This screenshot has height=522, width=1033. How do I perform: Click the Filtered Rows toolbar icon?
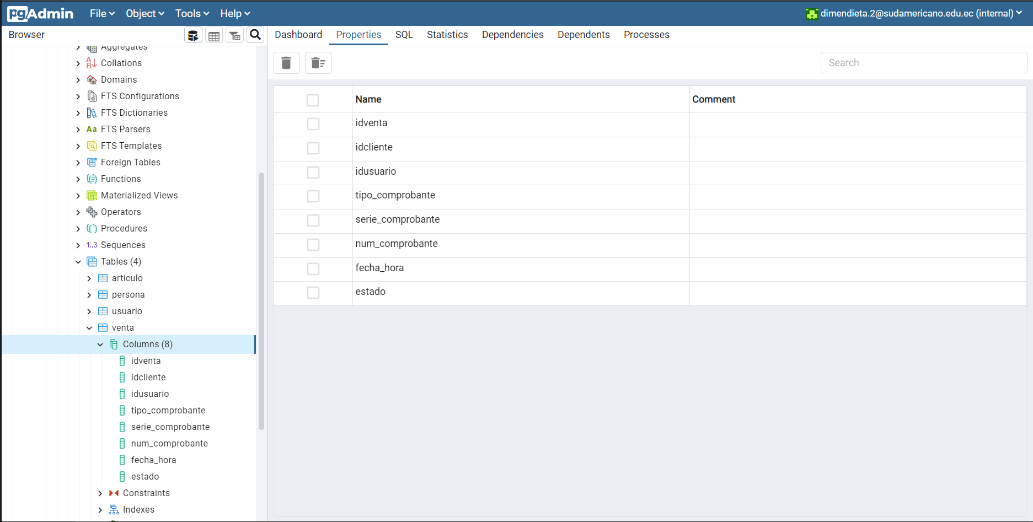(234, 35)
